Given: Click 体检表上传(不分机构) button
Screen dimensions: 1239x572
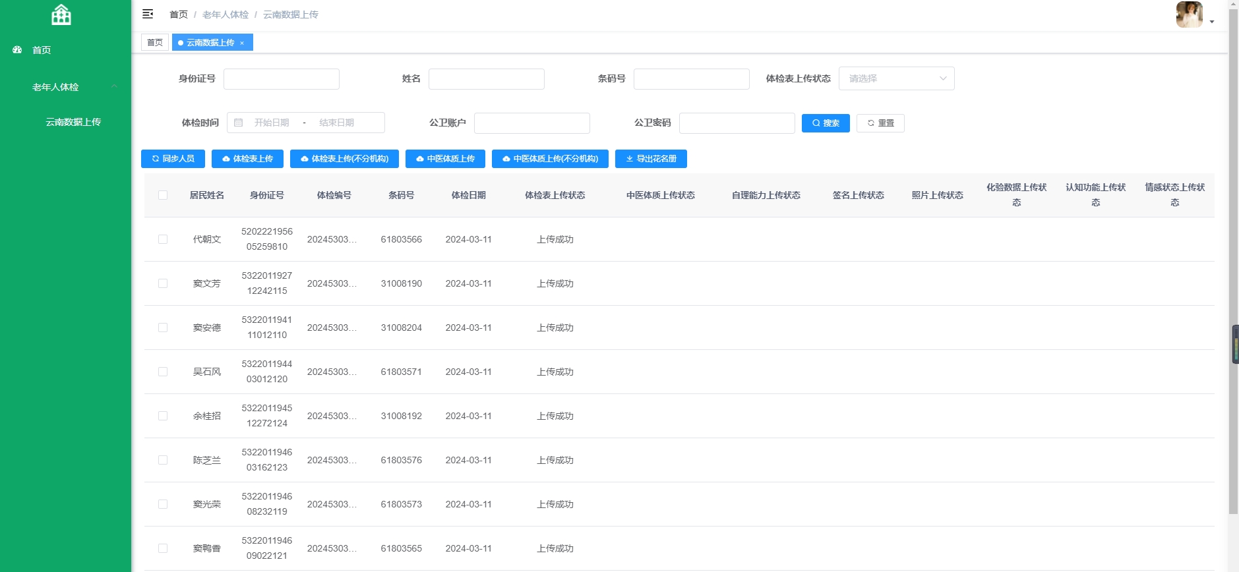Looking at the screenshot, I should 344,159.
